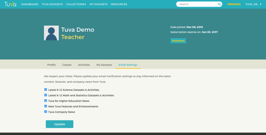The height and width of the screenshot is (135, 266).
Task: Click the Date joined Mar 06, 2016 text
Action: 187,27
